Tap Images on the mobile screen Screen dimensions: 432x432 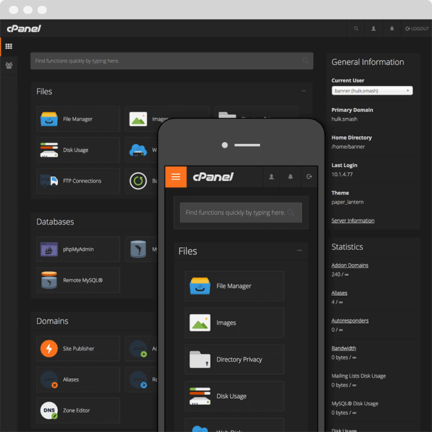(x=235, y=322)
